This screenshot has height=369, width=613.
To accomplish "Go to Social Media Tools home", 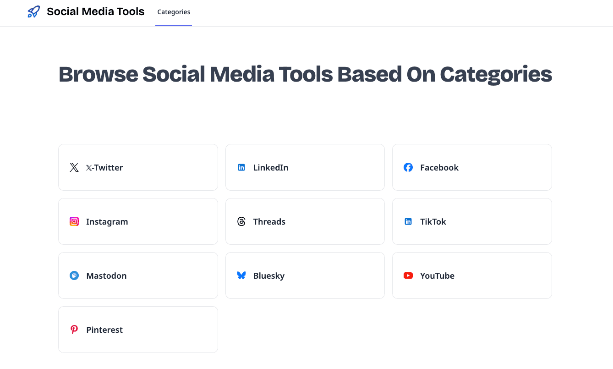I will 95,12.
